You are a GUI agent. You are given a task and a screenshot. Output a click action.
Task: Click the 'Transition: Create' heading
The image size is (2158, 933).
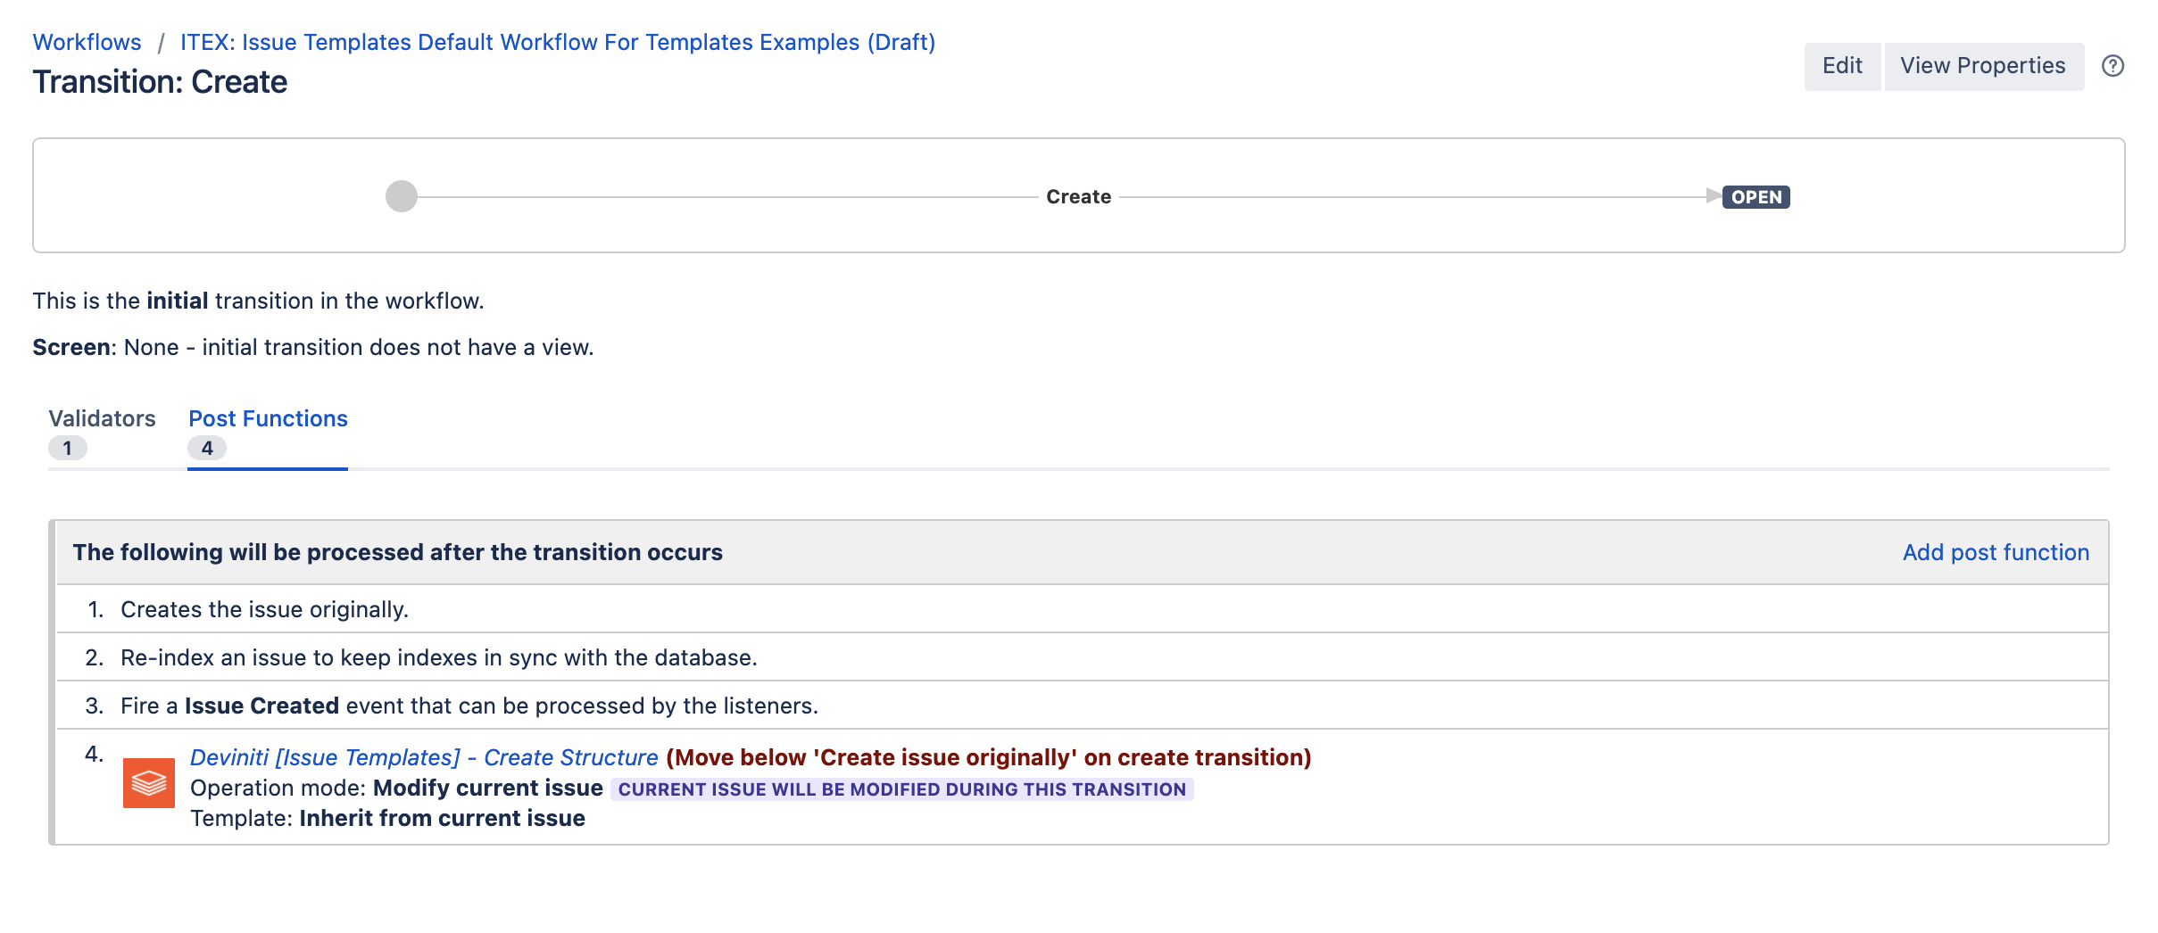click(x=160, y=82)
